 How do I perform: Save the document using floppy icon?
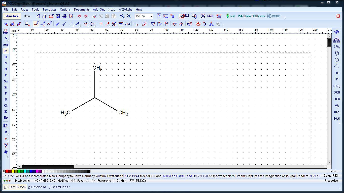point(58,16)
